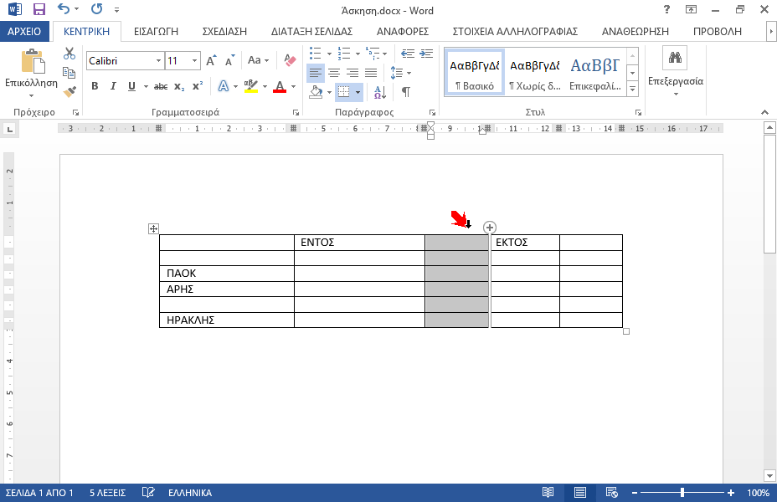The height and width of the screenshot is (502, 777).
Task: Apply the red font color
Action: click(x=280, y=87)
